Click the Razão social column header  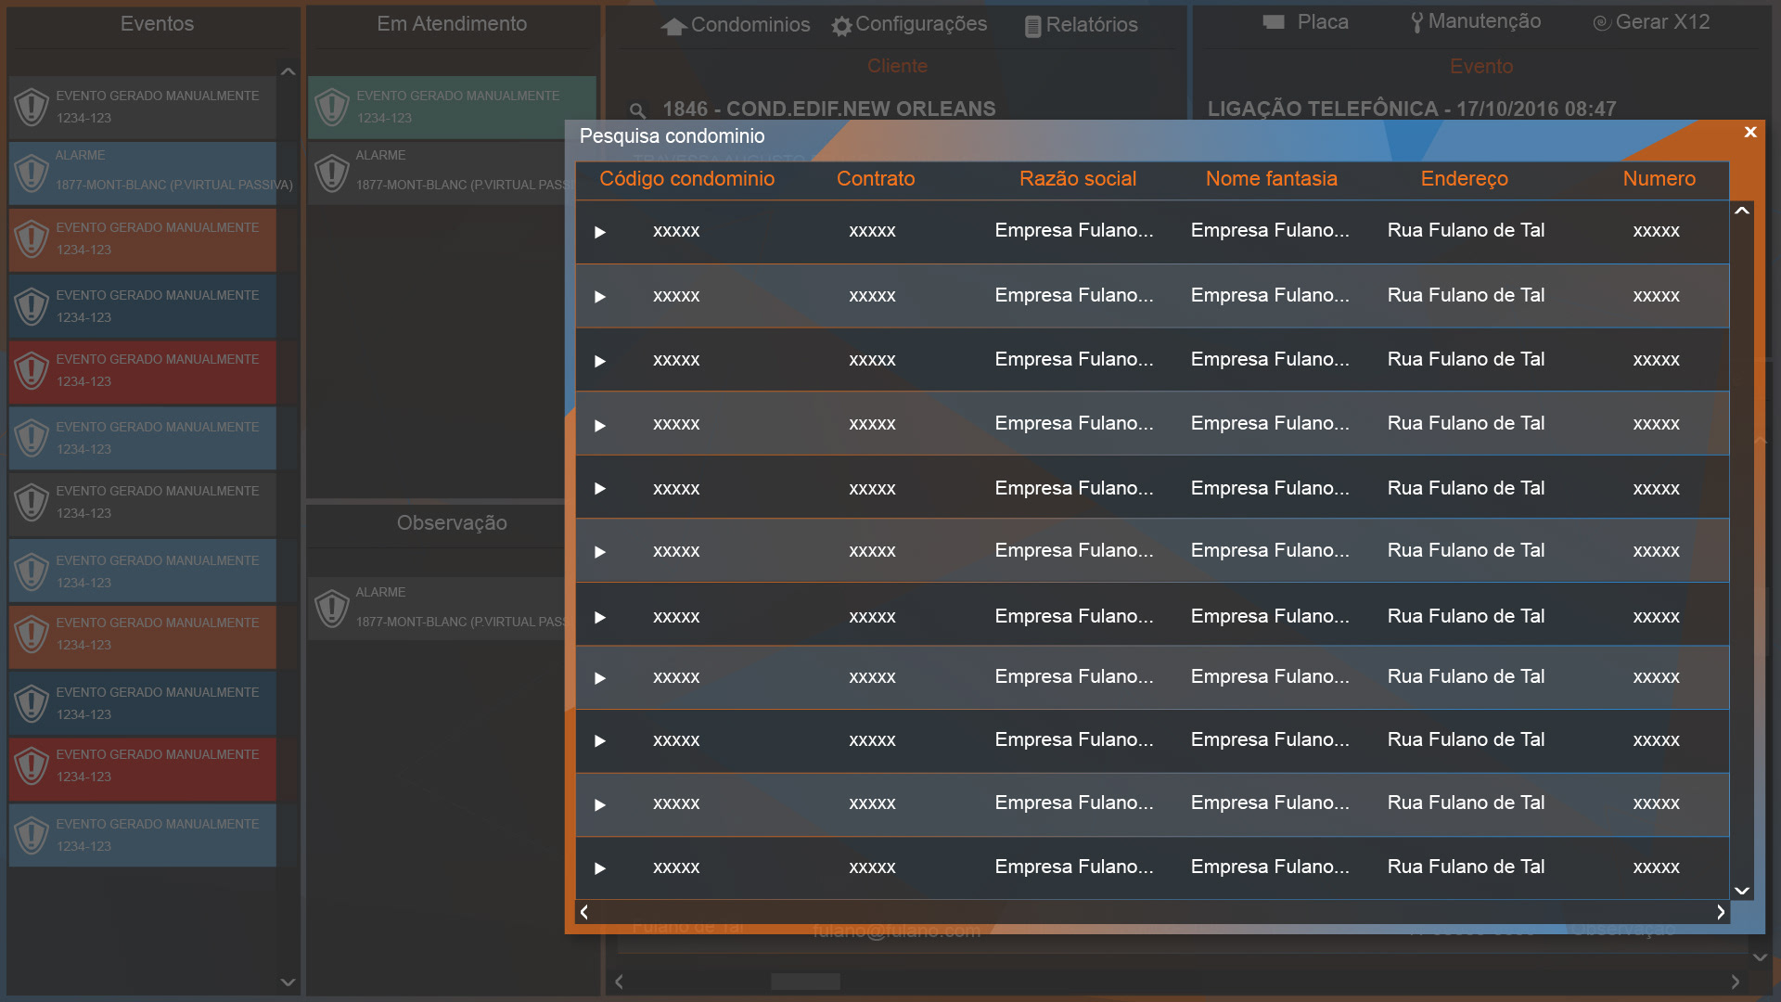(1078, 179)
